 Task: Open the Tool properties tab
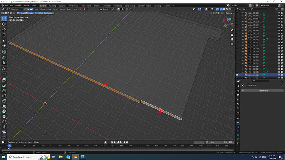click(238, 86)
